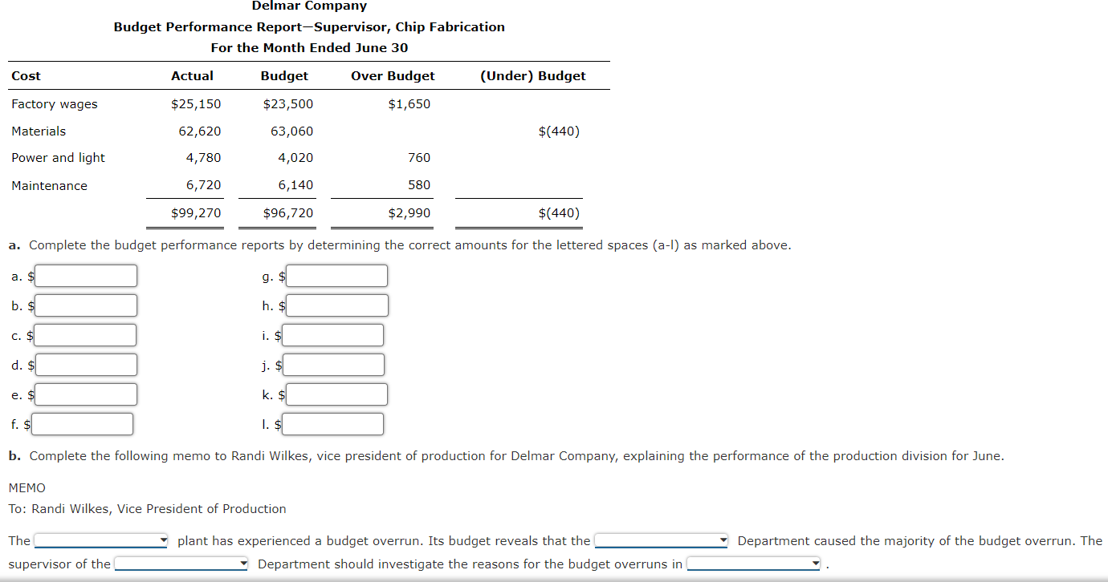Viewport: 1108px width, 582px height.
Task: Click the input field for answer a
Action: pyautogui.click(x=86, y=276)
